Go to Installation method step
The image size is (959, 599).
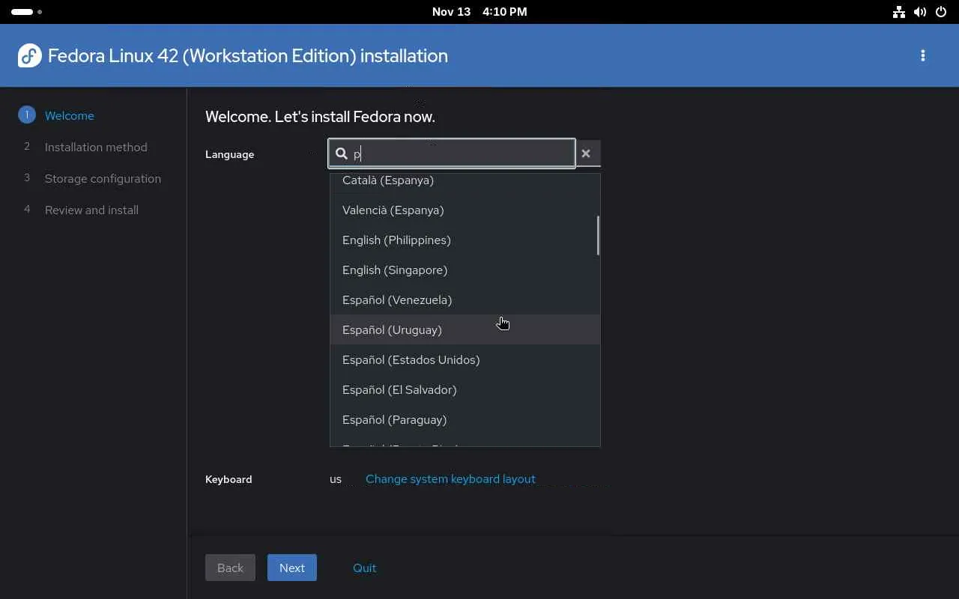click(x=96, y=148)
